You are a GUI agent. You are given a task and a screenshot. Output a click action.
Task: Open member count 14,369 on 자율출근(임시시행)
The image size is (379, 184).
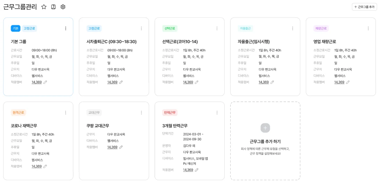pos(264,82)
